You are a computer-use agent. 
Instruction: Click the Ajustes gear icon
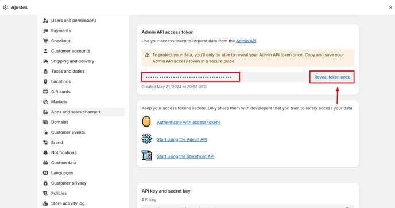point(6,7)
